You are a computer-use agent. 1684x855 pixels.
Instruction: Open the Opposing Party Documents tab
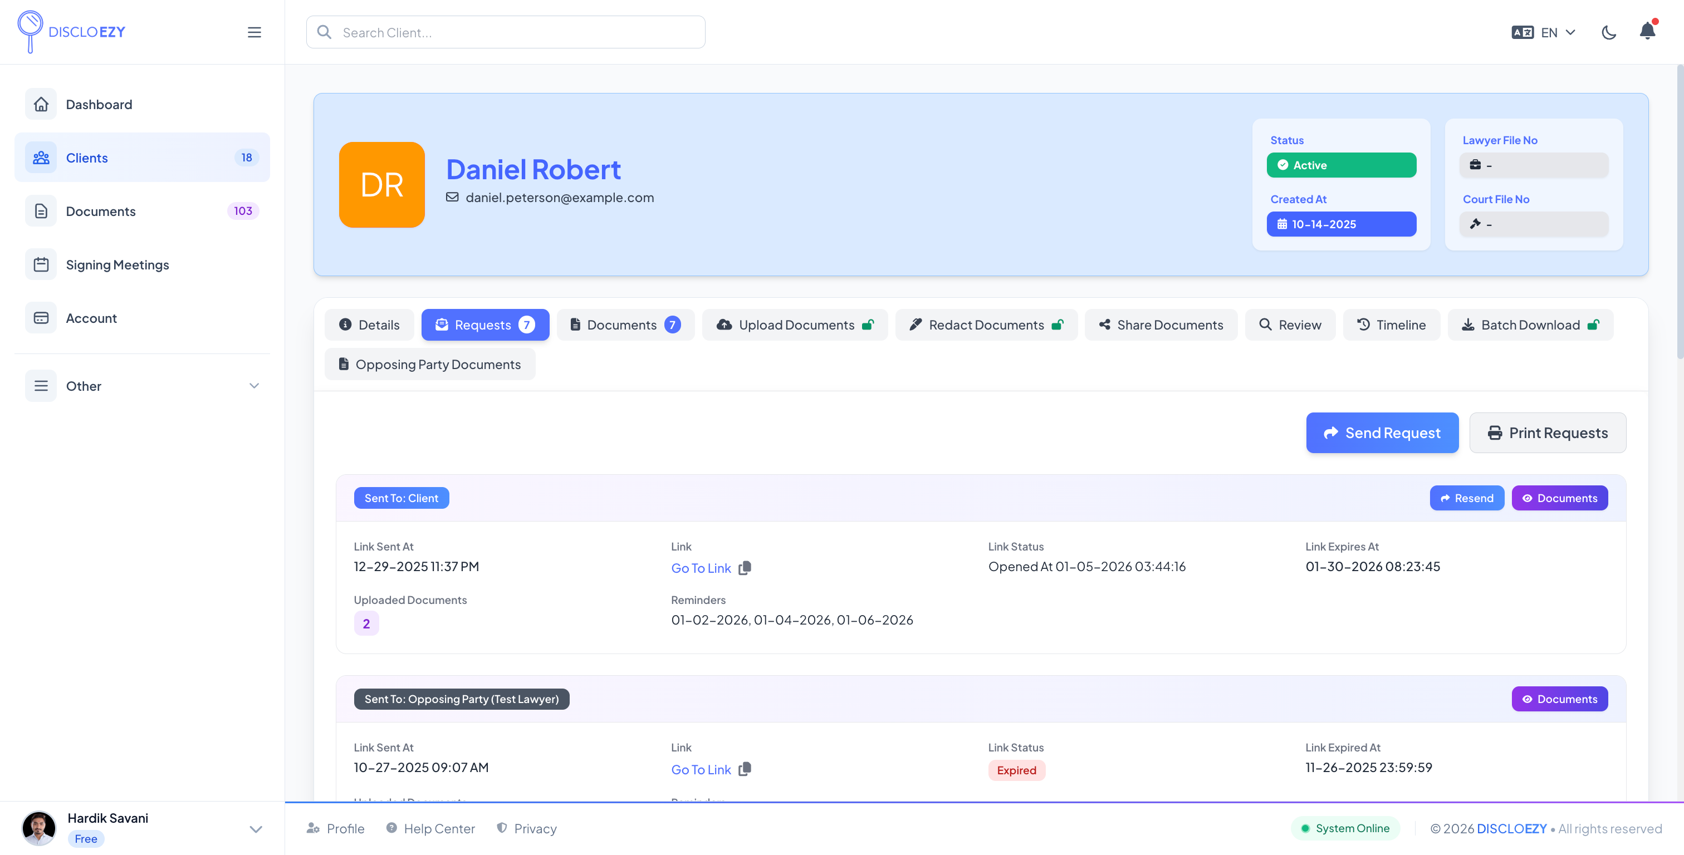tap(429, 364)
